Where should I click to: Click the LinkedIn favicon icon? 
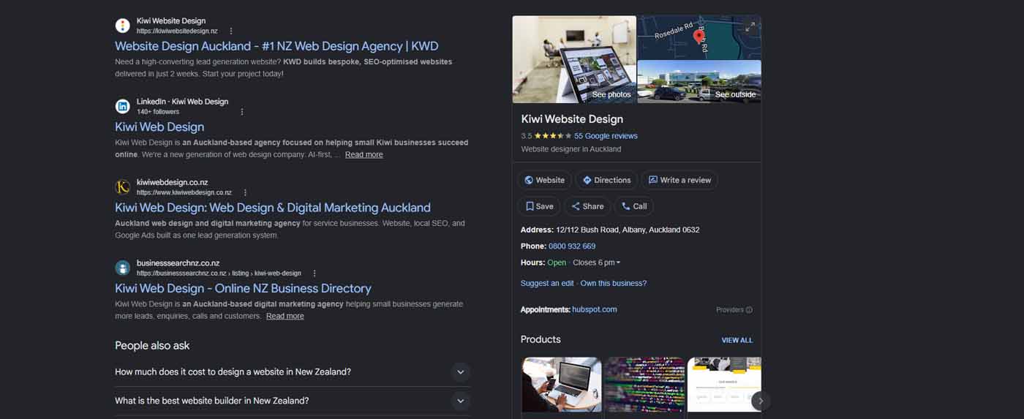123,106
